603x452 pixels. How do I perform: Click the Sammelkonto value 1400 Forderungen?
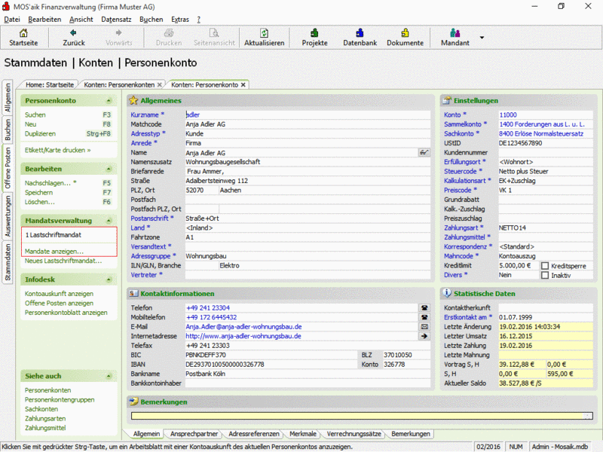(542, 124)
